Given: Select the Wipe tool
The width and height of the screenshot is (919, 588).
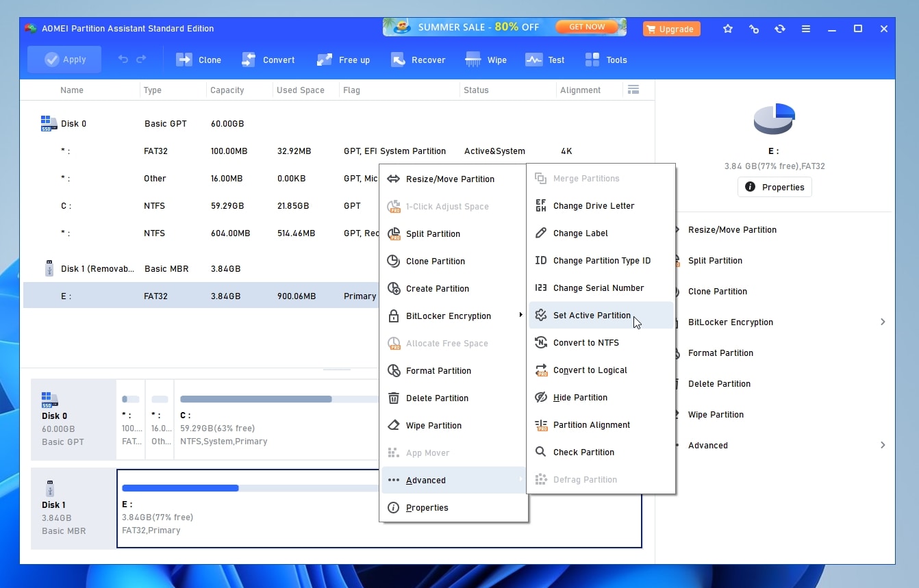Looking at the screenshot, I should coord(486,60).
